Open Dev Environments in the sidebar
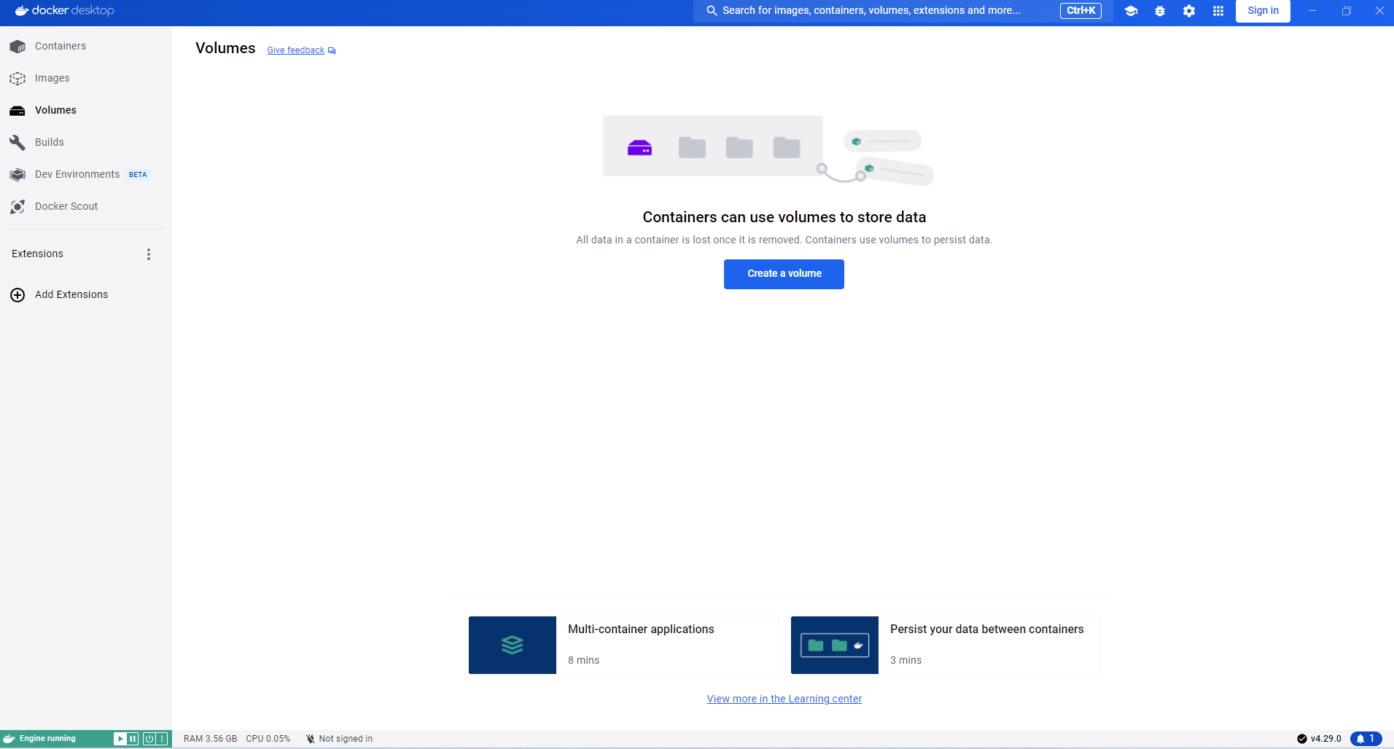Viewport: 1394px width, 749px height. coord(77,174)
